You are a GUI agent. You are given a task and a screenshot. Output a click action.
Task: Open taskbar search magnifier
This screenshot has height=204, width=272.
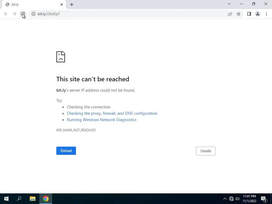19,199
